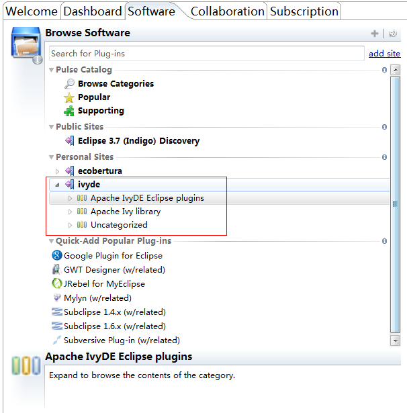Screen dimensions: 407x413
Task: Click Google Plugin for Eclipse icon
Action: [57, 255]
